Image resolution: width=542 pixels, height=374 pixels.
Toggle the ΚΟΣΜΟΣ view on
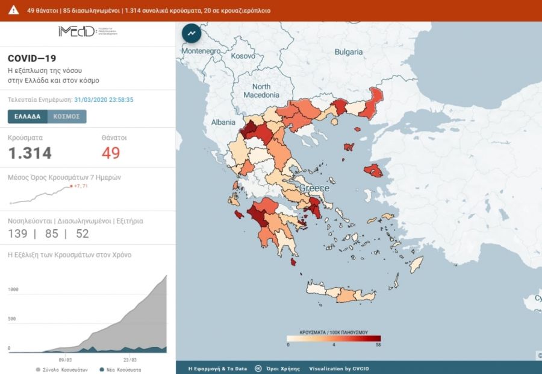point(68,116)
